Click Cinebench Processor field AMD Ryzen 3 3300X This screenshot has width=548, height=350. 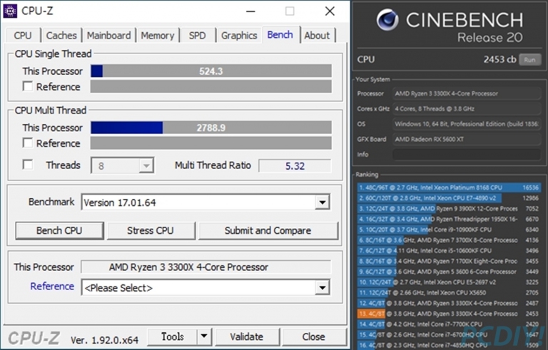click(467, 93)
